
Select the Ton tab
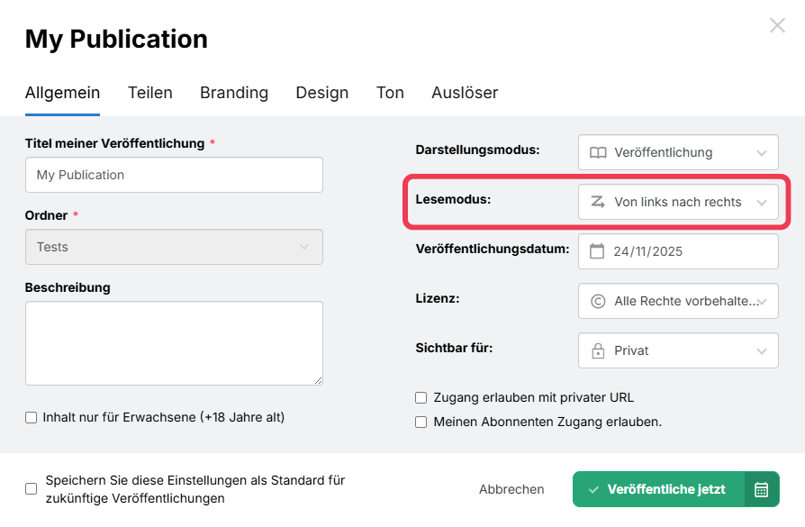coord(390,93)
